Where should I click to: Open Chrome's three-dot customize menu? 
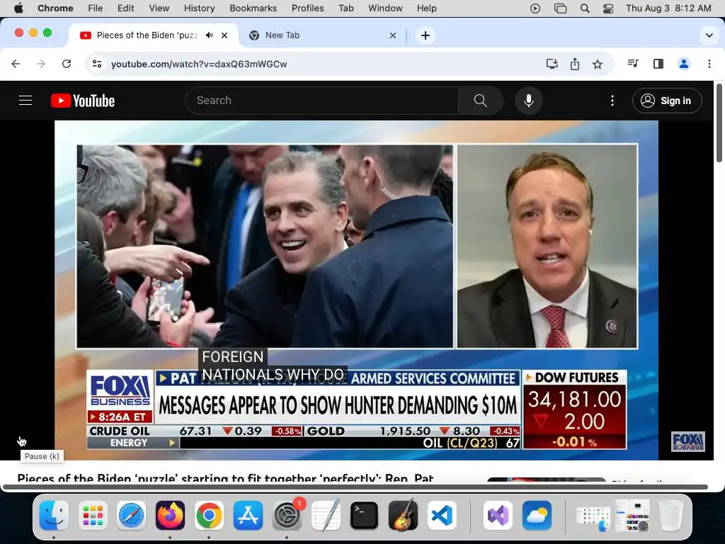coord(709,64)
